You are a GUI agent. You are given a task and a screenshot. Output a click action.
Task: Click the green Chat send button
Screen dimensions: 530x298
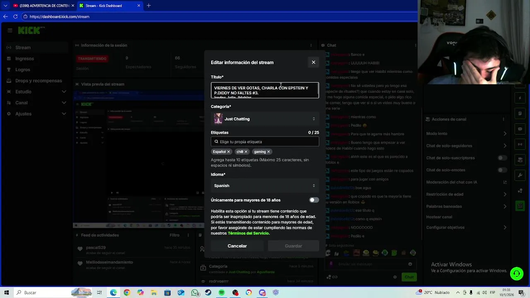(x=409, y=277)
